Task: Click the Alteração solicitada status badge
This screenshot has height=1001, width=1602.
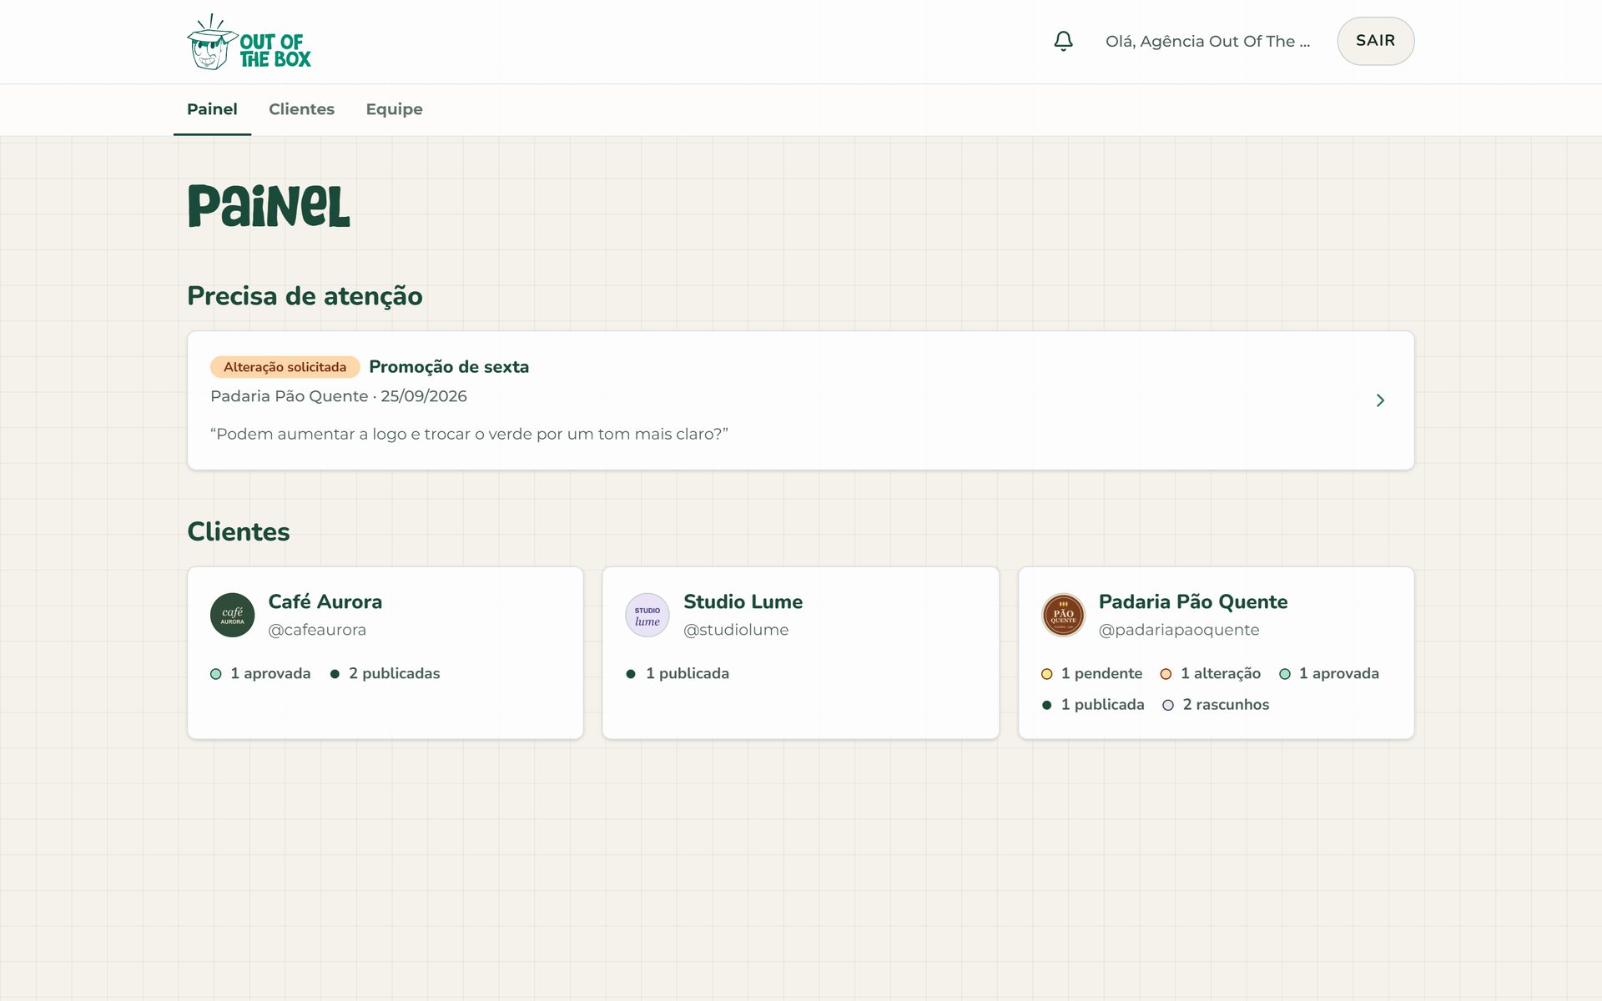Action: click(285, 367)
